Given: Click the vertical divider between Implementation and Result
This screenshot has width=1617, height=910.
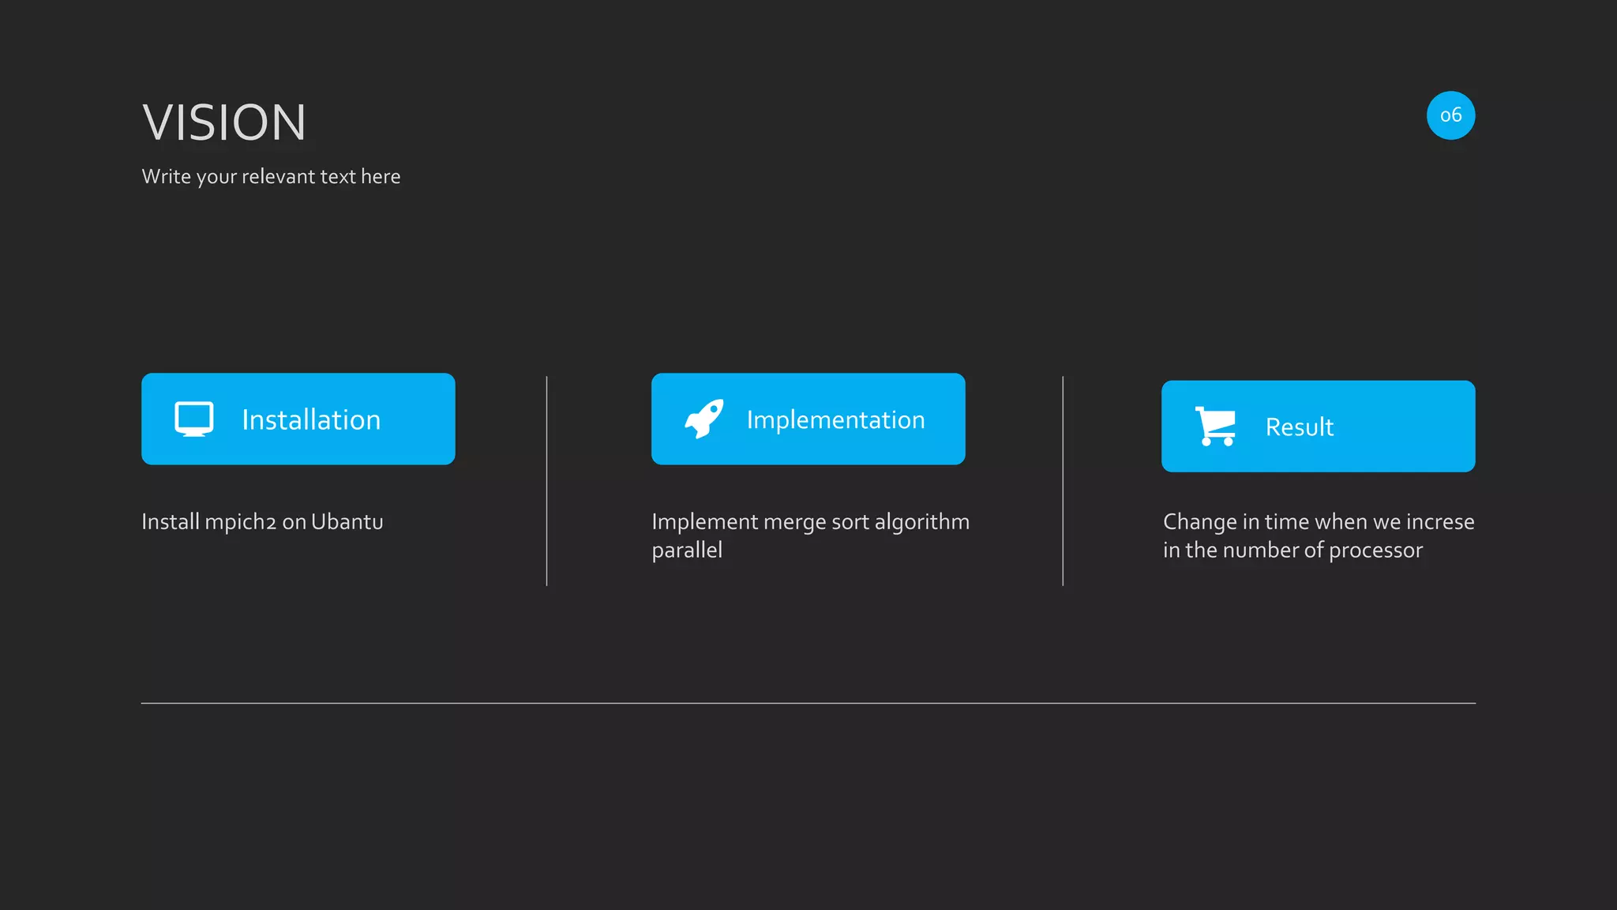Looking at the screenshot, I should click(1063, 481).
